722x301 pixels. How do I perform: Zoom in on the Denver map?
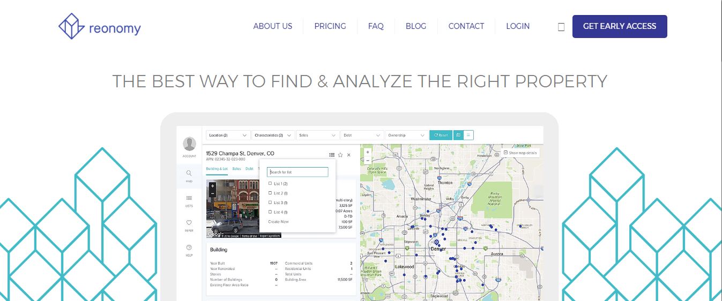pos(368,152)
